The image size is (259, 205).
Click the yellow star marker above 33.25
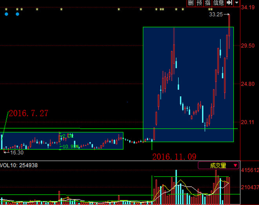pos(211,9)
